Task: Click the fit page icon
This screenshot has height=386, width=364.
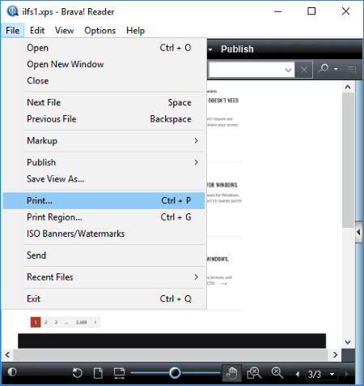Action: 98,373
